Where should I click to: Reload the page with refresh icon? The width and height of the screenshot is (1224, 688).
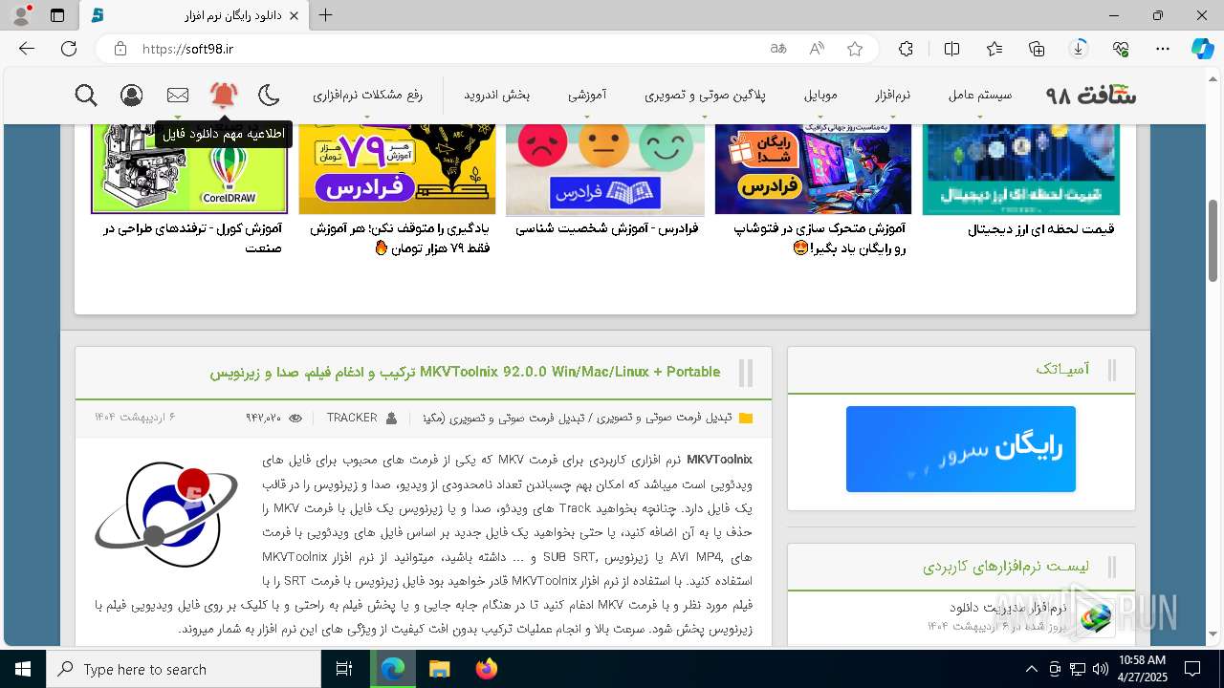click(x=69, y=49)
